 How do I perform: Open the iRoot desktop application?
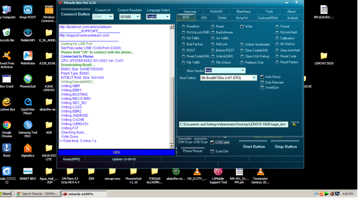6,148
